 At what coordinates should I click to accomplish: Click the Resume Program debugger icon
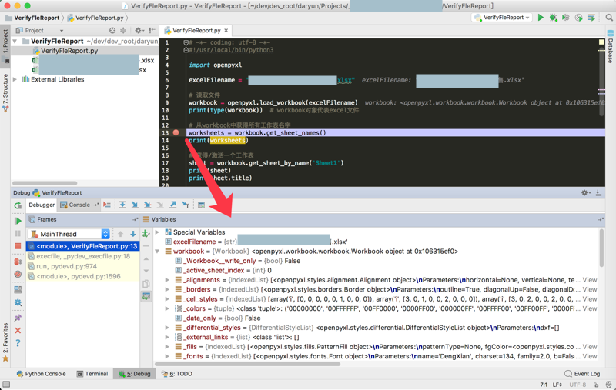pos(18,221)
